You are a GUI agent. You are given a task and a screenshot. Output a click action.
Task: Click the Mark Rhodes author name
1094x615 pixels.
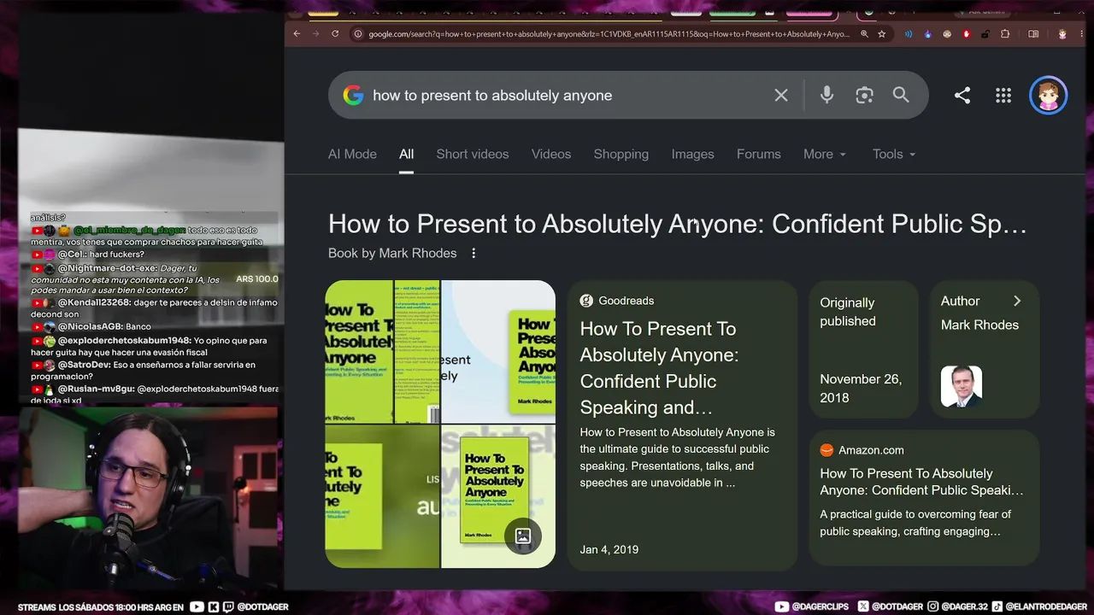[x=979, y=325]
